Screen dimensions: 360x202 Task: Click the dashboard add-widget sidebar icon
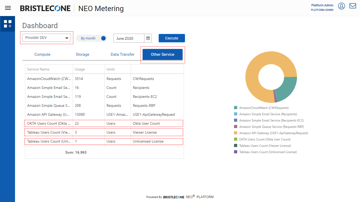click(8, 24)
